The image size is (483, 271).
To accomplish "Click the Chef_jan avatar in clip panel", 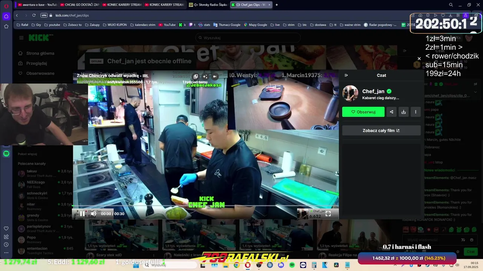I will (x=350, y=93).
